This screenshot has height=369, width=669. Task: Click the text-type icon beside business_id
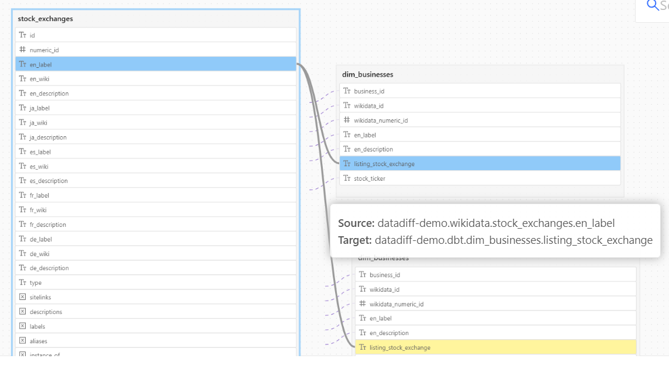(x=347, y=91)
